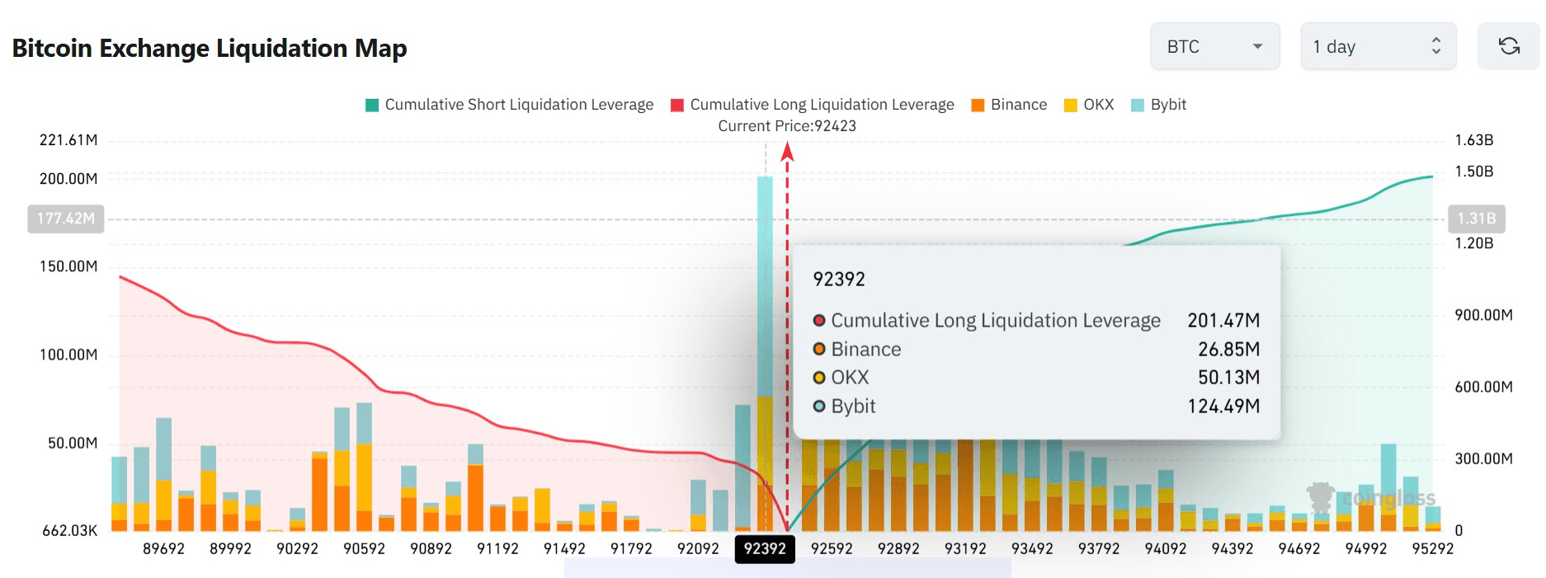
Task: Click the up/down arrows in timeframe selector
Action: click(1435, 47)
